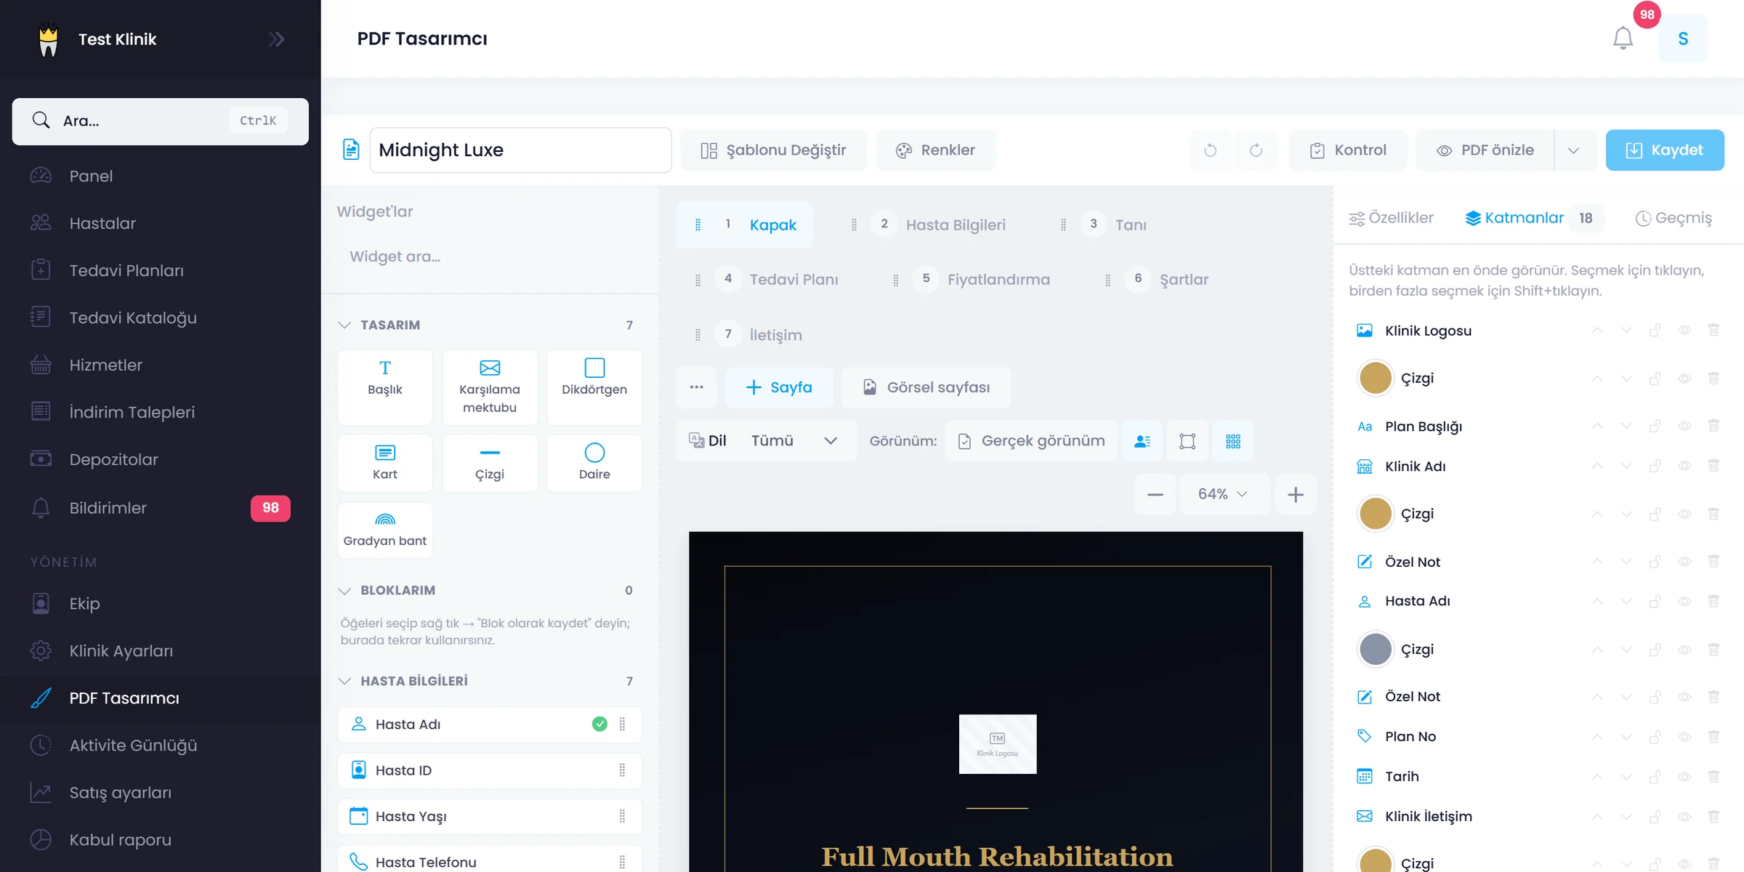Select the Fiyatlandırma page tab
Image resolution: width=1744 pixels, height=872 pixels.
click(x=972, y=280)
